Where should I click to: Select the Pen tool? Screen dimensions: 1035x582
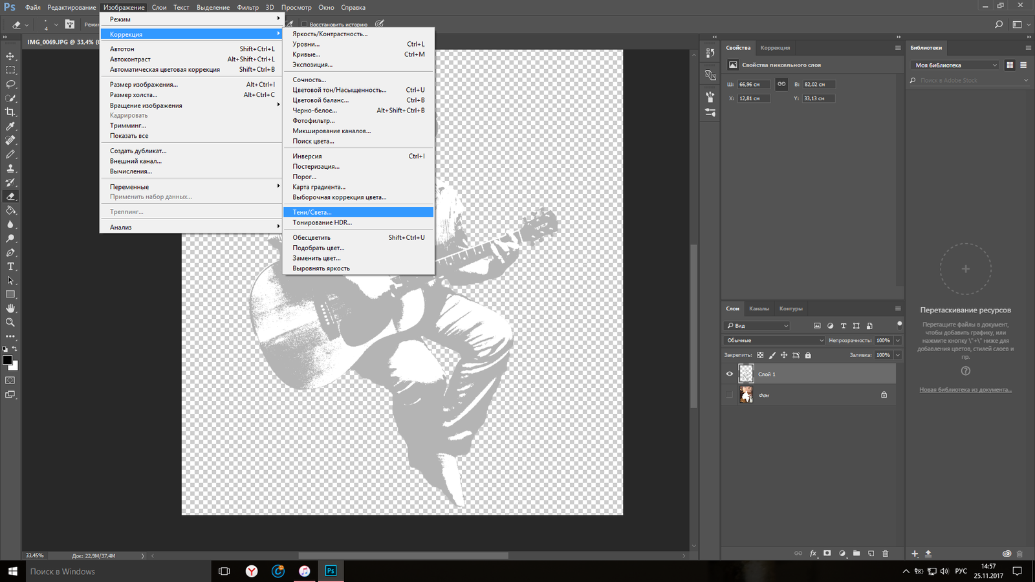coord(10,252)
